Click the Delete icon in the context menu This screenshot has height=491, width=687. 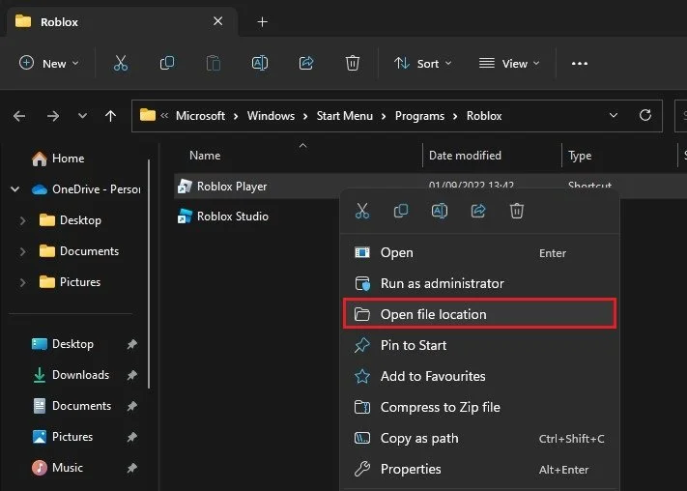[517, 211]
